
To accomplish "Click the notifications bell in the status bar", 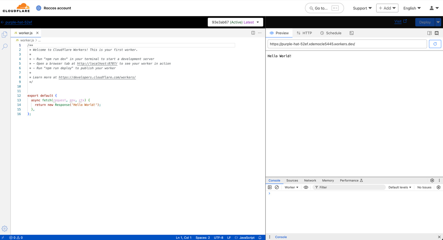I will 260,238.
